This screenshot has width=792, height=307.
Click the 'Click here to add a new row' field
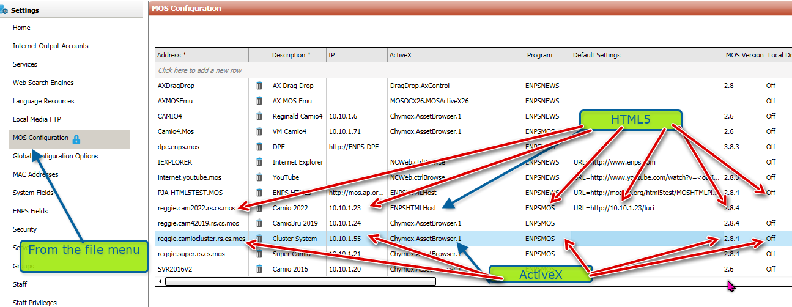point(200,70)
